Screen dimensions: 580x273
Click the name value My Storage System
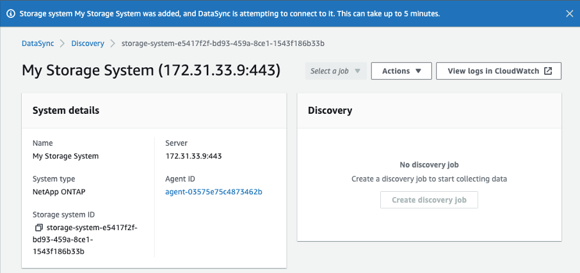65,156
